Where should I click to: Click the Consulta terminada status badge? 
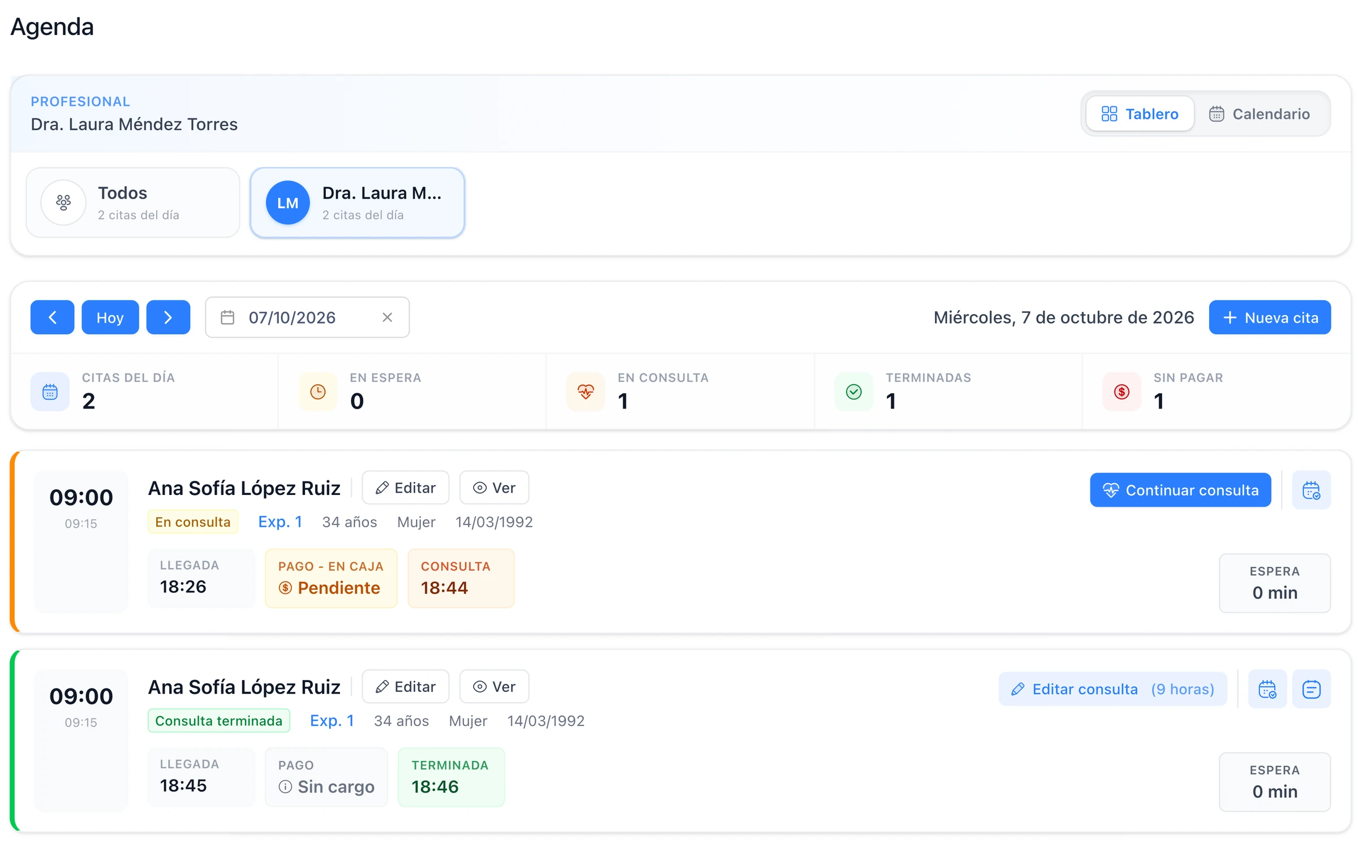[x=219, y=721]
